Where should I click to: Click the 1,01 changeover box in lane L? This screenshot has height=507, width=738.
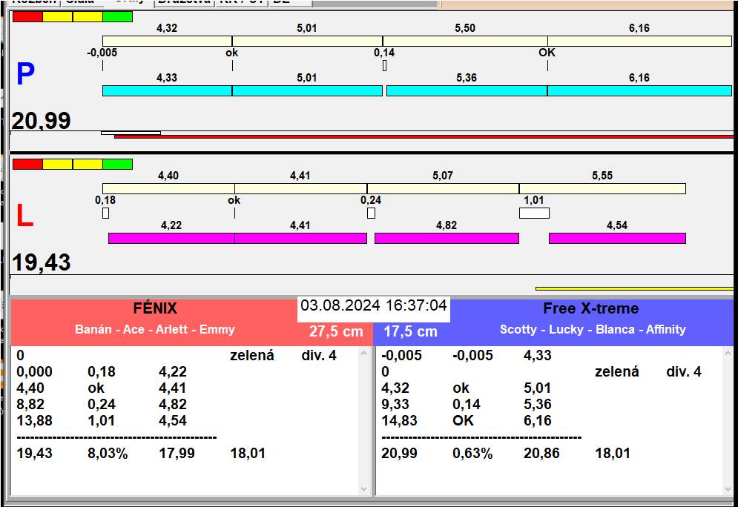click(534, 213)
